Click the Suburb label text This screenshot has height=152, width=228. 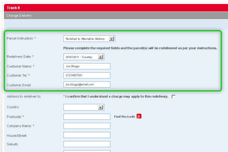12,144
